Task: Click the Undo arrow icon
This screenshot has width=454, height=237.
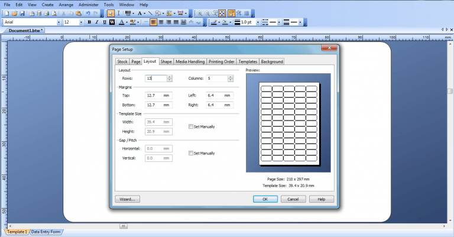Action: 88,13
